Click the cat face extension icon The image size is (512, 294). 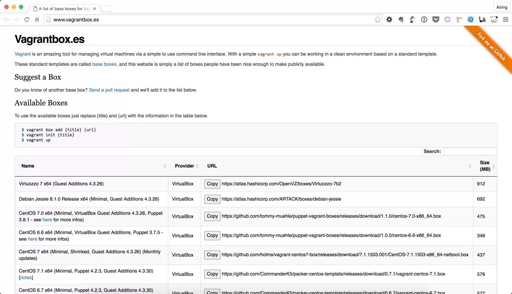(494, 19)
